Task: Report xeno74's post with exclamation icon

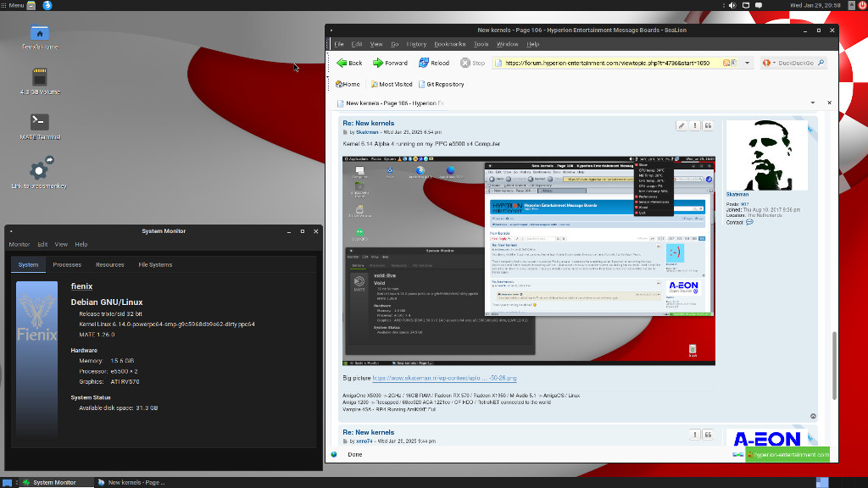Action: click(695, 435)
